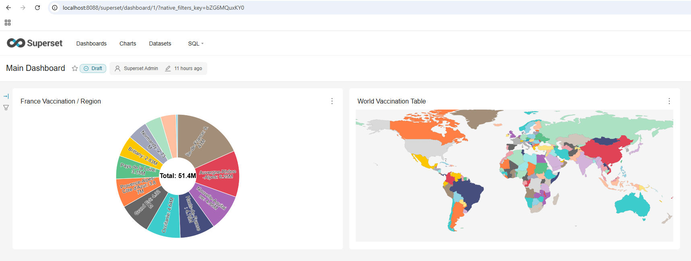The height and width of the screenshot is (261, 691).
Task: Click the Draft status badge
Action: (x=93, y=68)
